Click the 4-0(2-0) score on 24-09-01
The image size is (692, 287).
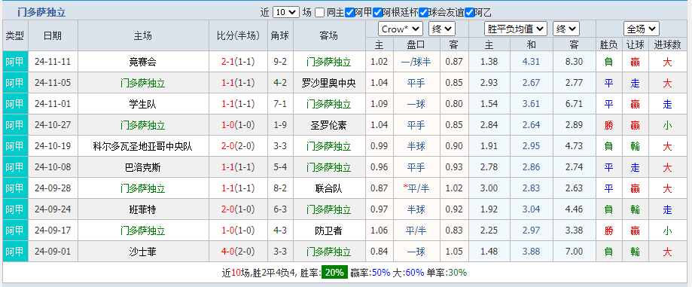tap(238, 252)
